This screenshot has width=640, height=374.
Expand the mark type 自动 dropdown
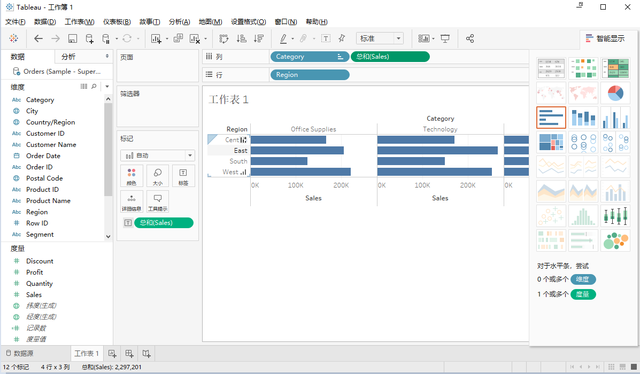point(189,155)
